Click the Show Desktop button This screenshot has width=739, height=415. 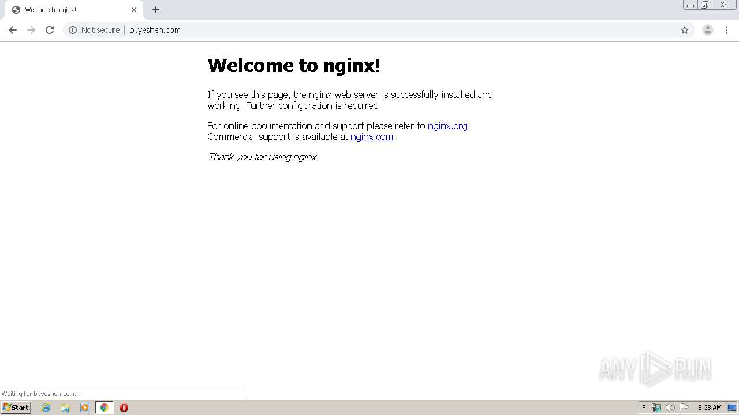(733, 408)
